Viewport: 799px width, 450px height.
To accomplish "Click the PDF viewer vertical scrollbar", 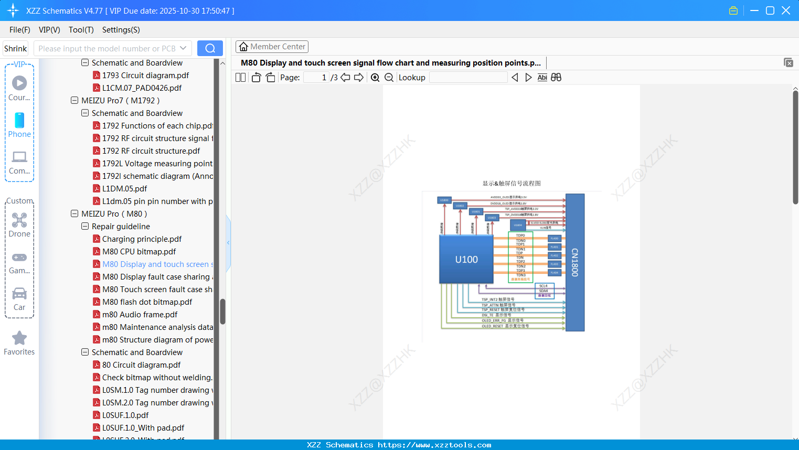I will pos(795,147).
